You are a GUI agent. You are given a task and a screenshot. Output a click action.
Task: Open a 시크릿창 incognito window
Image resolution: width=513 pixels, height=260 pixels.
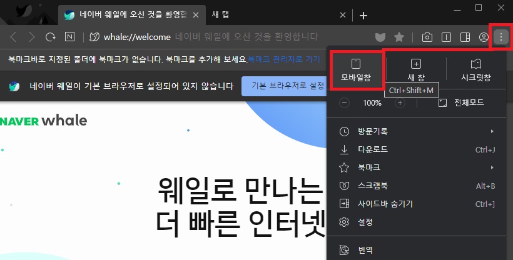(475, 70)
